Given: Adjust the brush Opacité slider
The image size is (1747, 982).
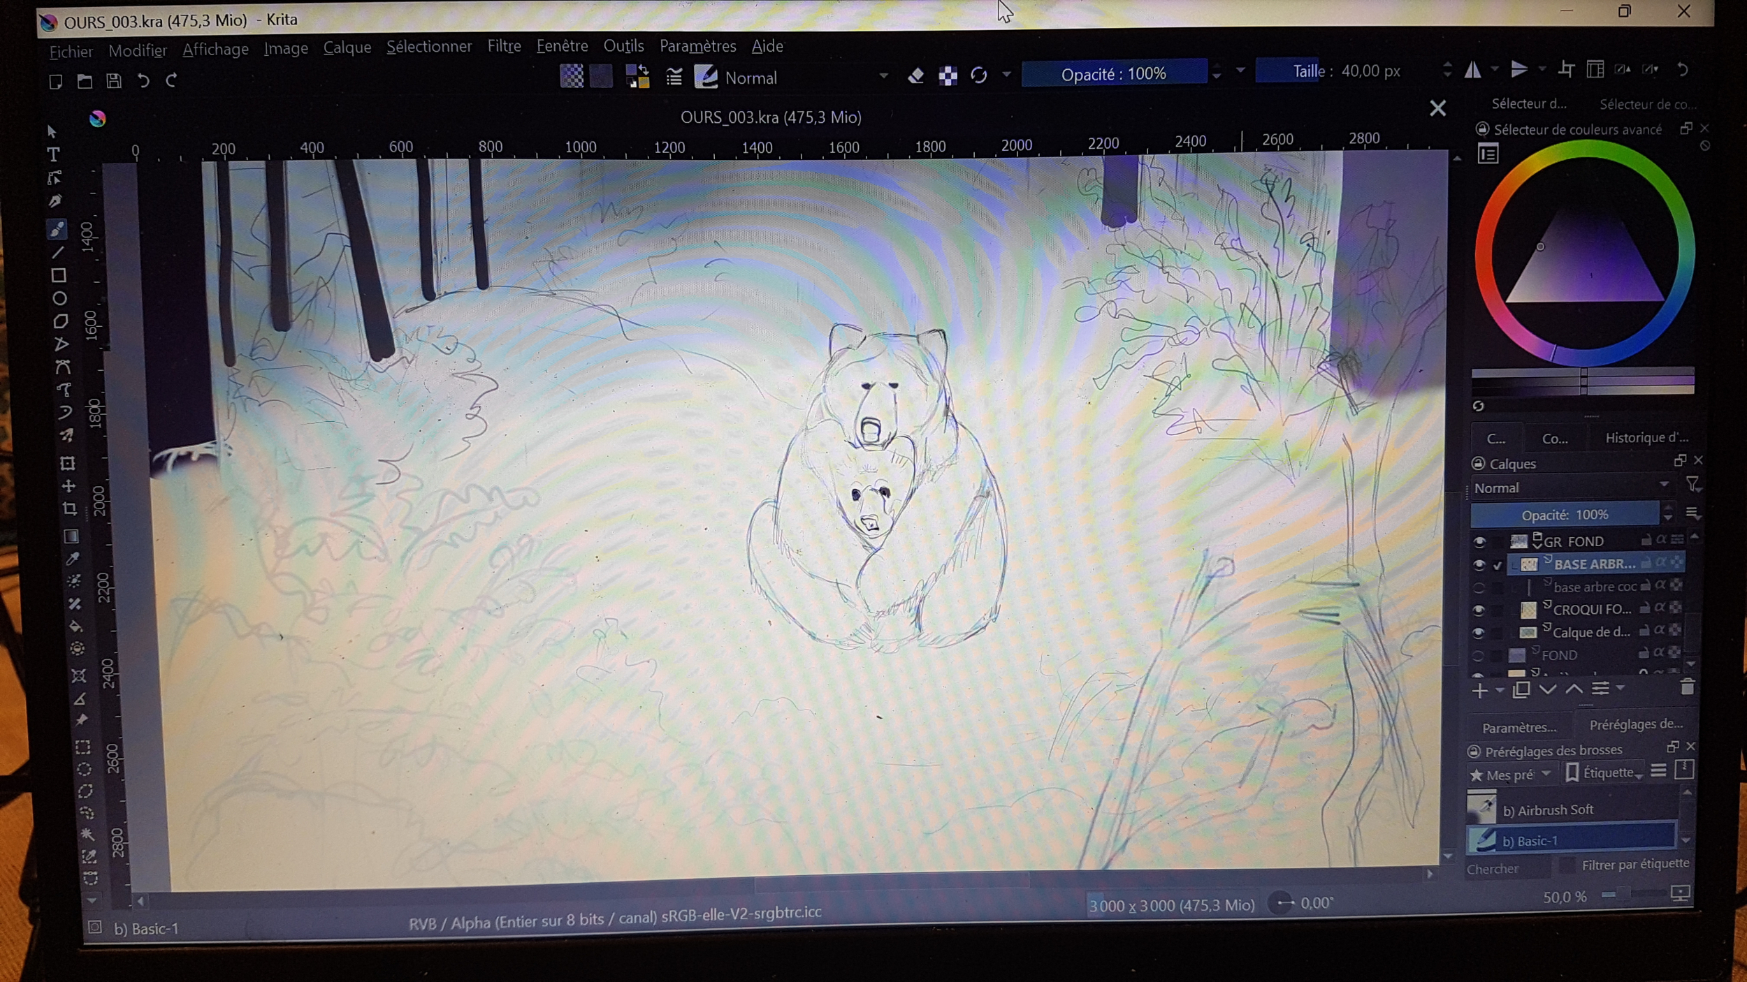Looking at the screenshot, I should tap(1113, 73).
